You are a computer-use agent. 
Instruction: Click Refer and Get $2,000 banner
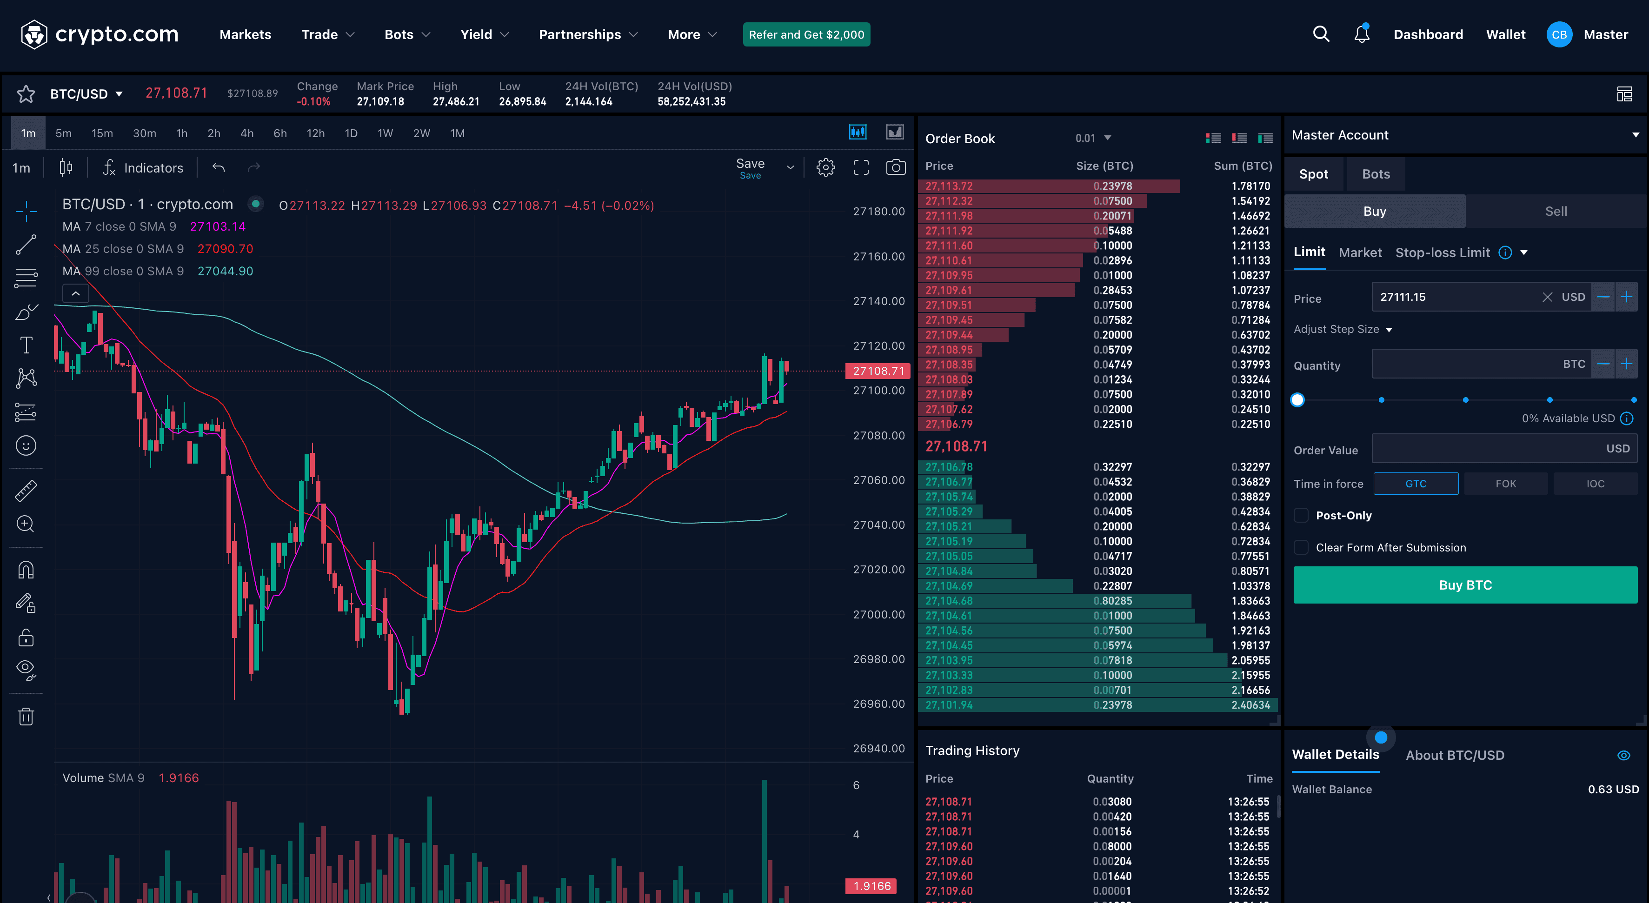[806, 34]
